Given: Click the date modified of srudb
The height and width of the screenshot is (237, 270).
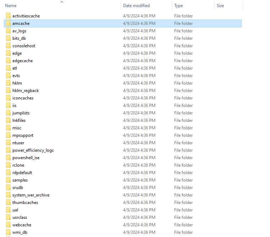Looking at the screenshot, I should (x=139, y=188).
